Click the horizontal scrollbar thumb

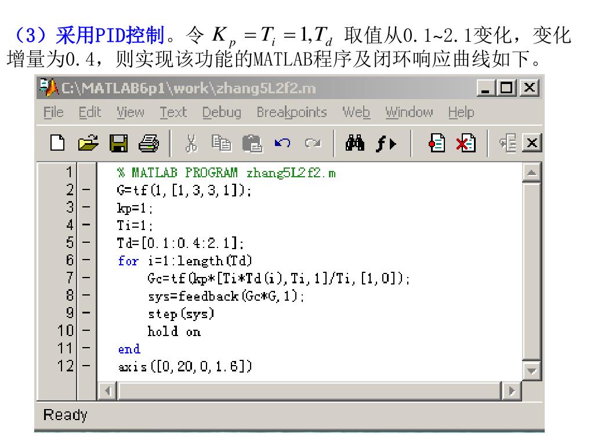[310, 391]
